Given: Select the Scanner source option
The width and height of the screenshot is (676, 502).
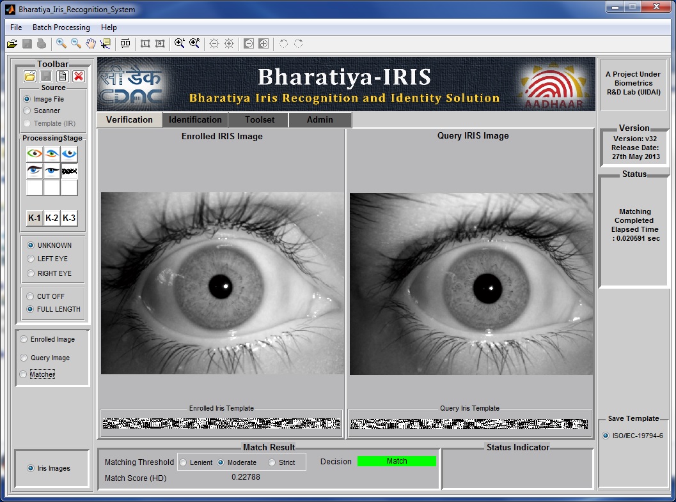Looking at the screenshot, I should pyautogui.click(x=27, y=111).
